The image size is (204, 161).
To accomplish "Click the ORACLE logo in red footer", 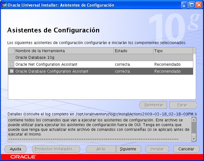I will point(23,157).
